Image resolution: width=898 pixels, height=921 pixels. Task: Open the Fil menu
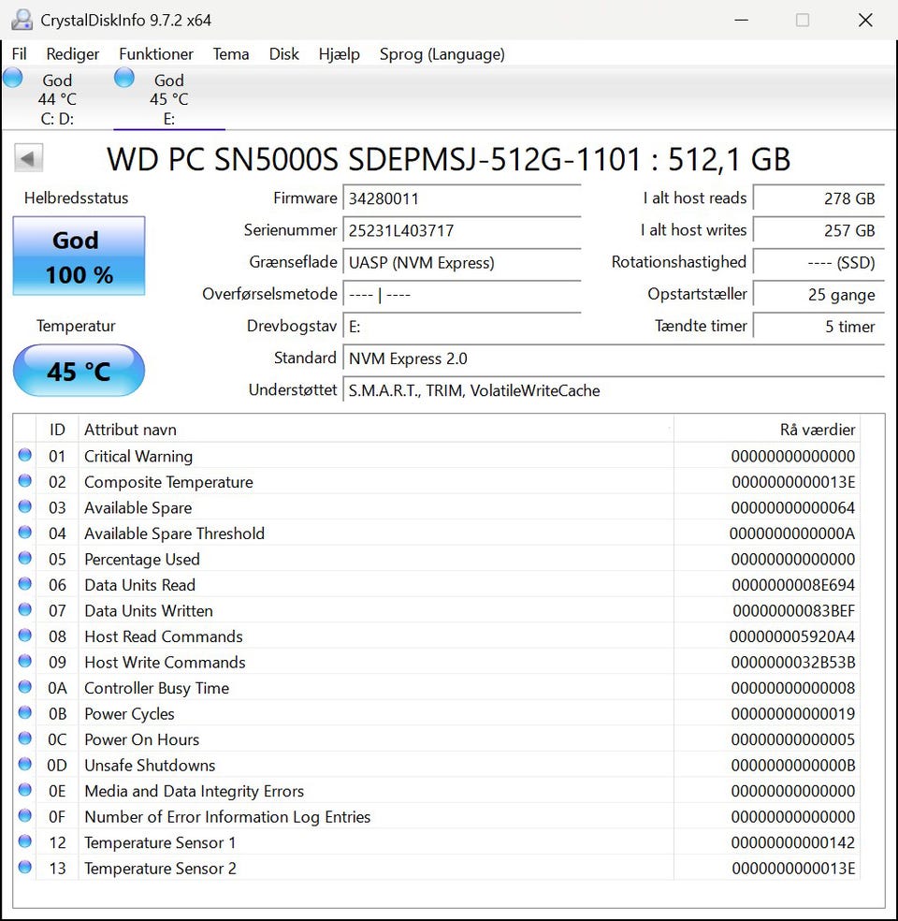click(19, 54)
